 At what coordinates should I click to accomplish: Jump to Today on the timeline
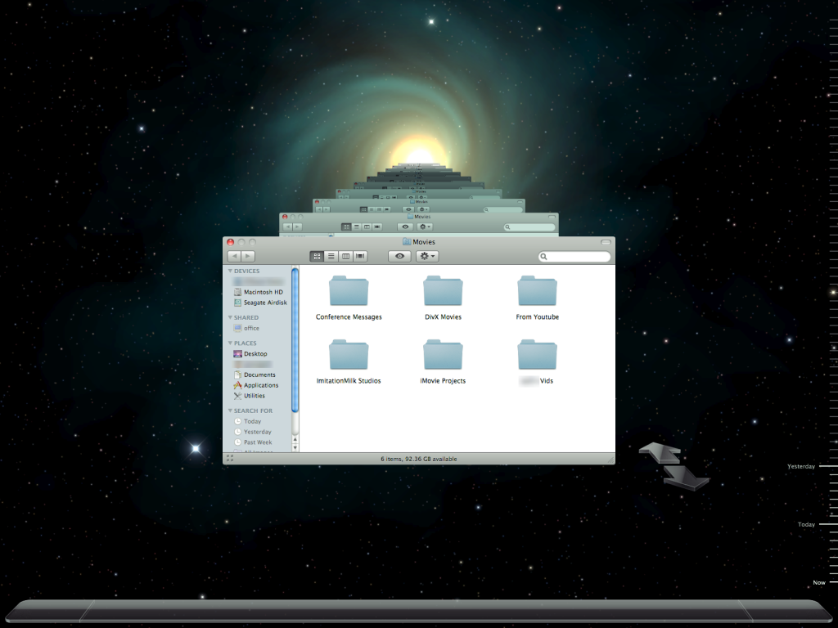(x=806, y=524)
